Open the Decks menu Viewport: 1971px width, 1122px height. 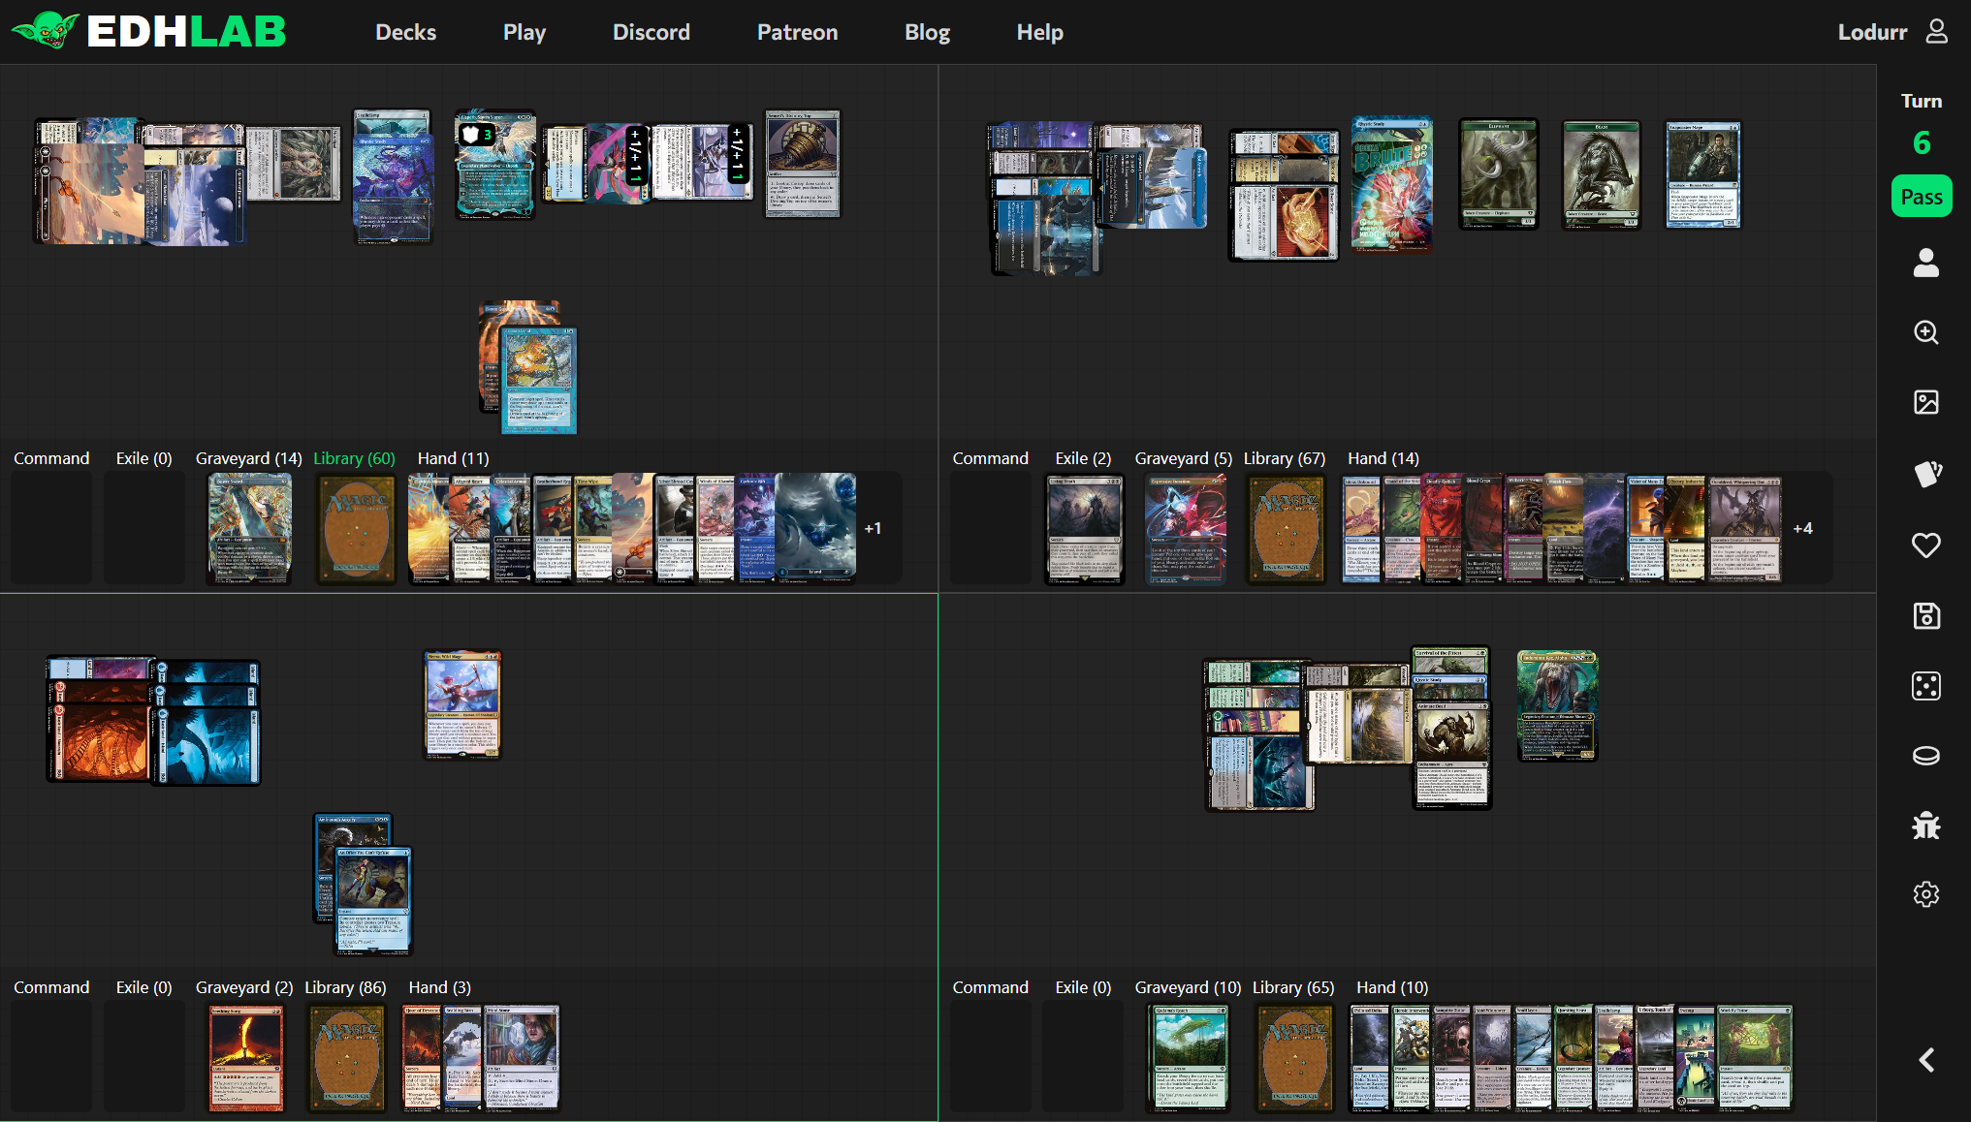(405, 32)
